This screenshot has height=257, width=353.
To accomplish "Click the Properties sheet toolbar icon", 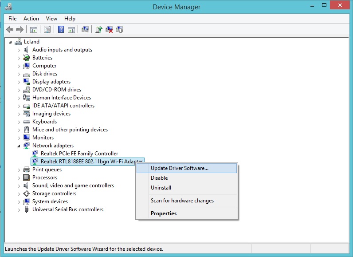I will [47, 29].
